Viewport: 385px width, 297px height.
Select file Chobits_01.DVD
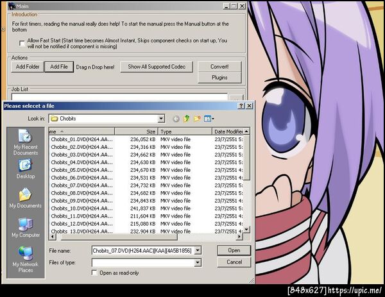(x=81, y=139)
